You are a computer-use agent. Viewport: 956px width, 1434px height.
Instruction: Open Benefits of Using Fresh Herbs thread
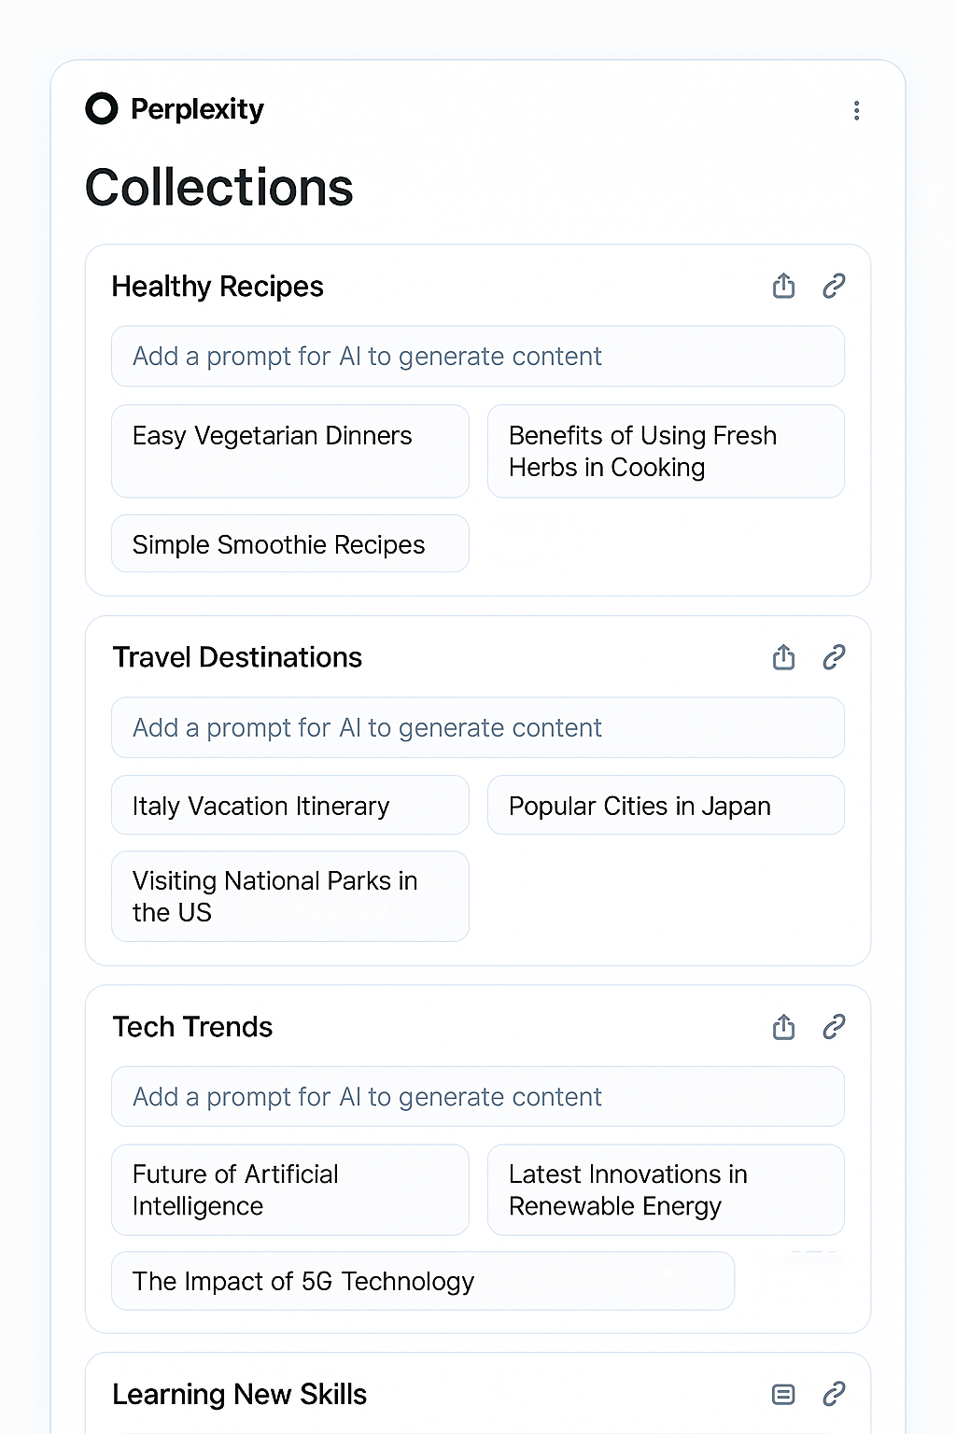(x=666, y=451)
